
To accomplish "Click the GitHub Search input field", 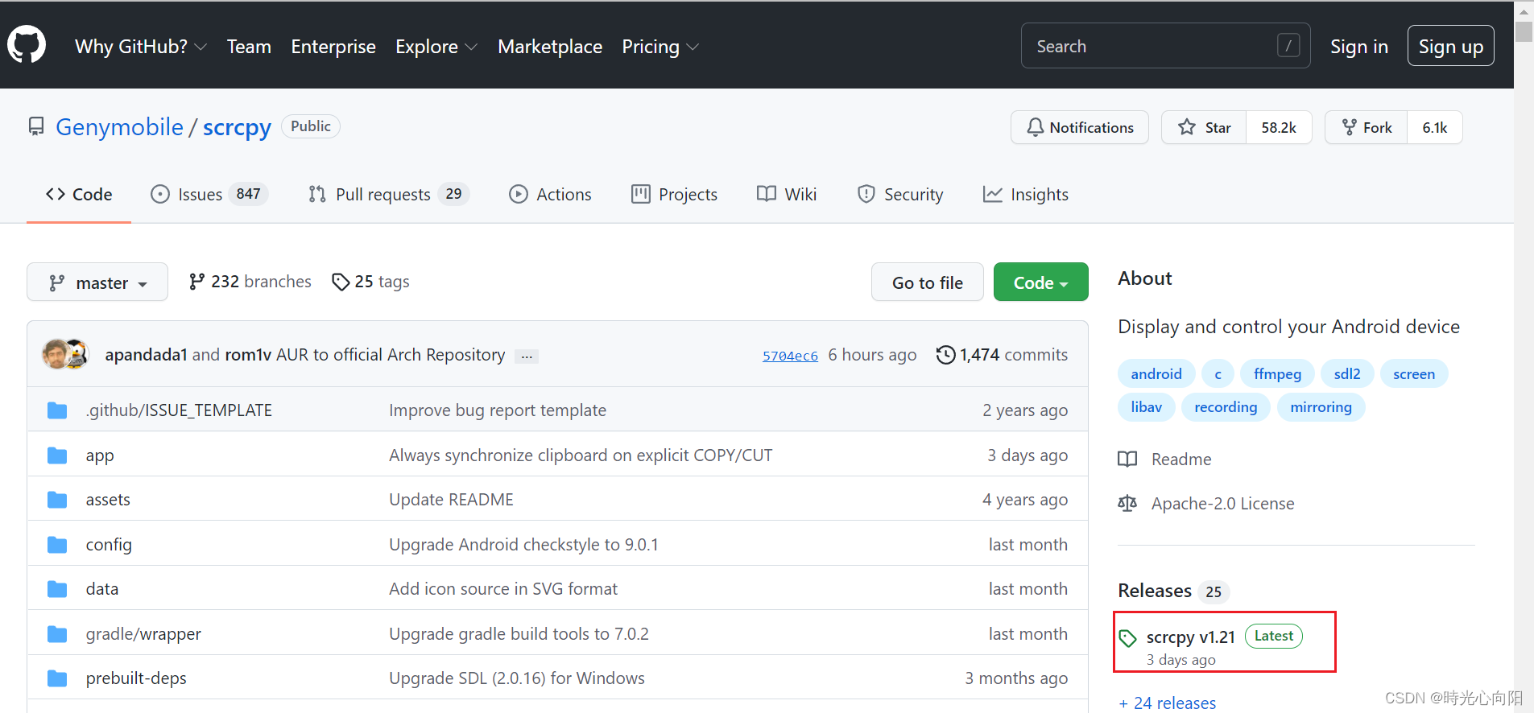I will (1165, 46).
